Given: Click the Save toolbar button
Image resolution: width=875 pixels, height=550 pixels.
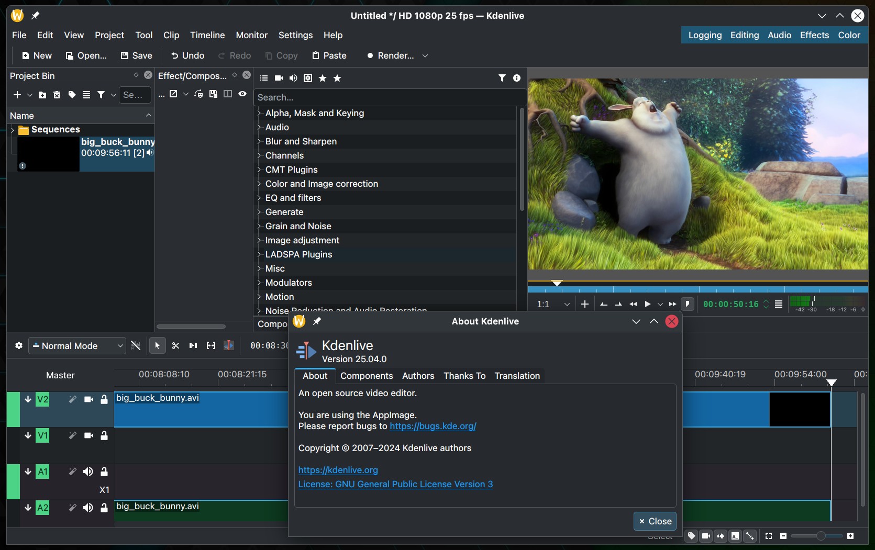Looking at the screenshot, I should coord(137,55).
